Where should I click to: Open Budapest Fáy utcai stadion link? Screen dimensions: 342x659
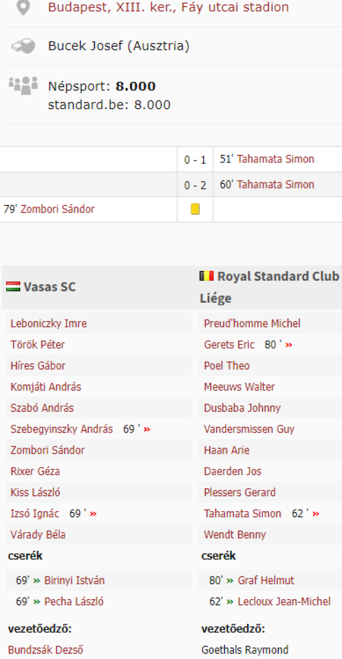(168, 8)
